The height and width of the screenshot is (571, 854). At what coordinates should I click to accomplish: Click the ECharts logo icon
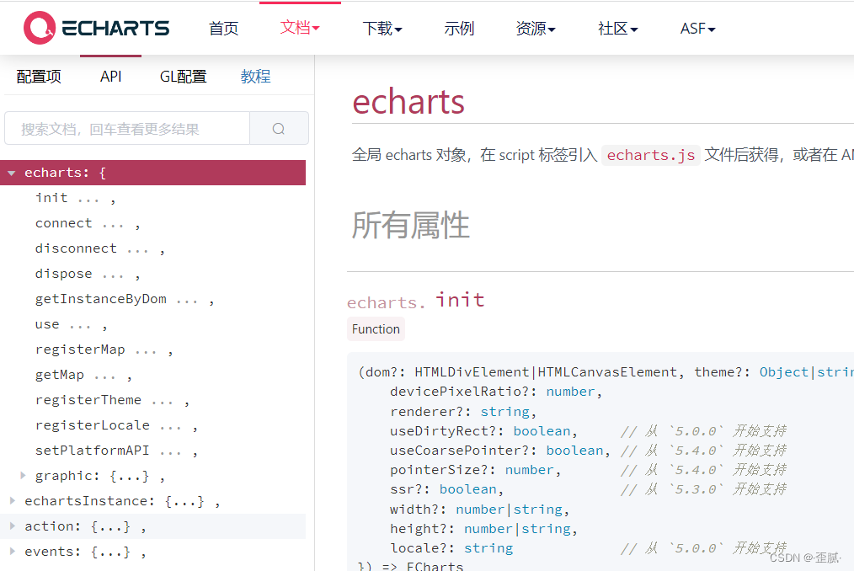point(38,28)
